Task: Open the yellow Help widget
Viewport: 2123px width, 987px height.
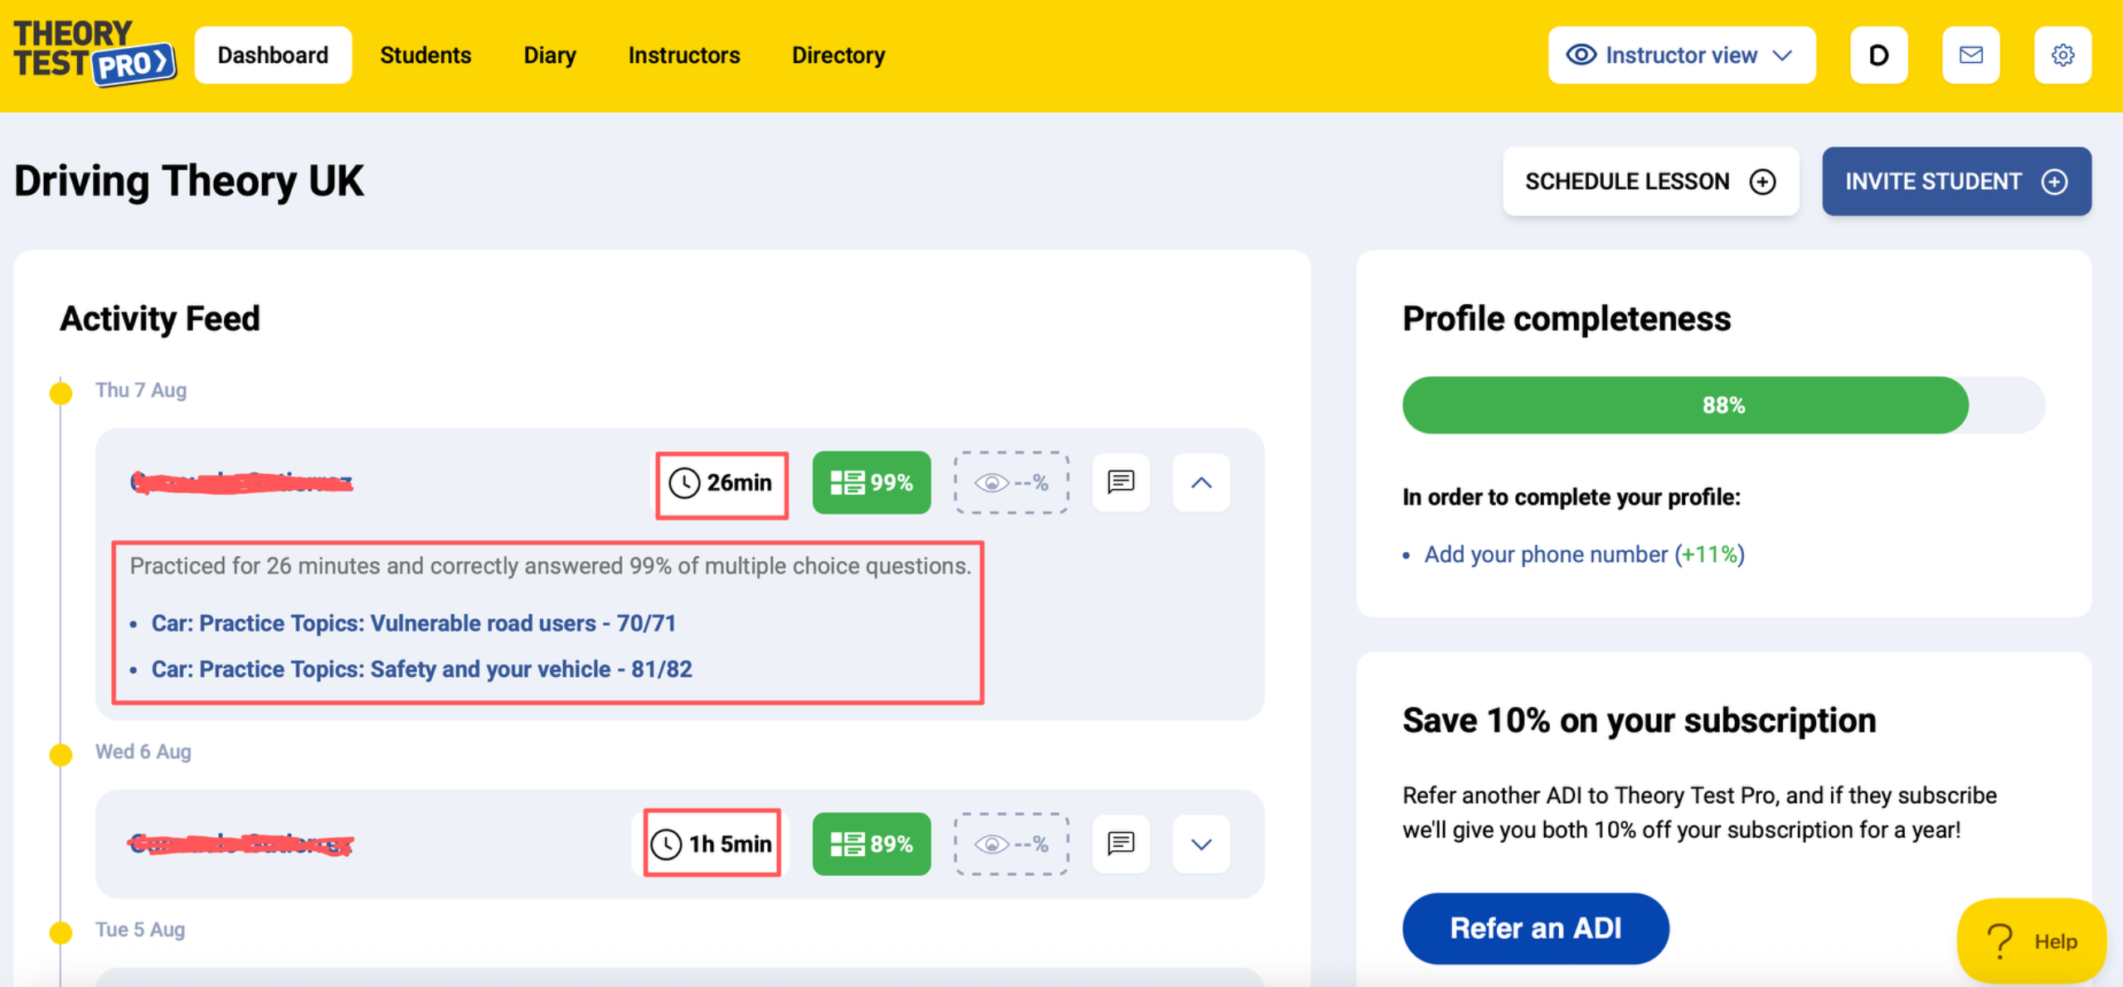Action: click(2031, 941)
